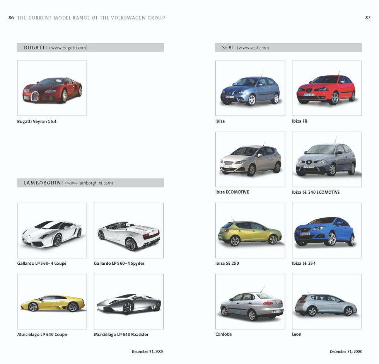Image resolution: width=379 pixels, height=364 pixels.
Task: Click the page header title text
Action: [x=91, y=18]
